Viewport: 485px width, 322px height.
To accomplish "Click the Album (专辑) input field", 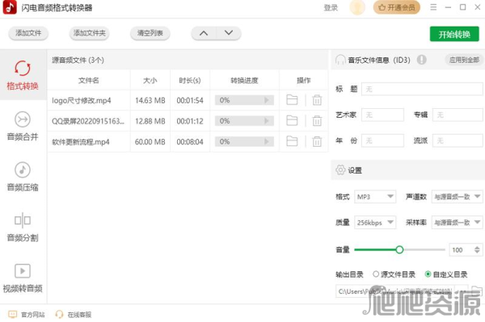I will (x=458, y=115).
